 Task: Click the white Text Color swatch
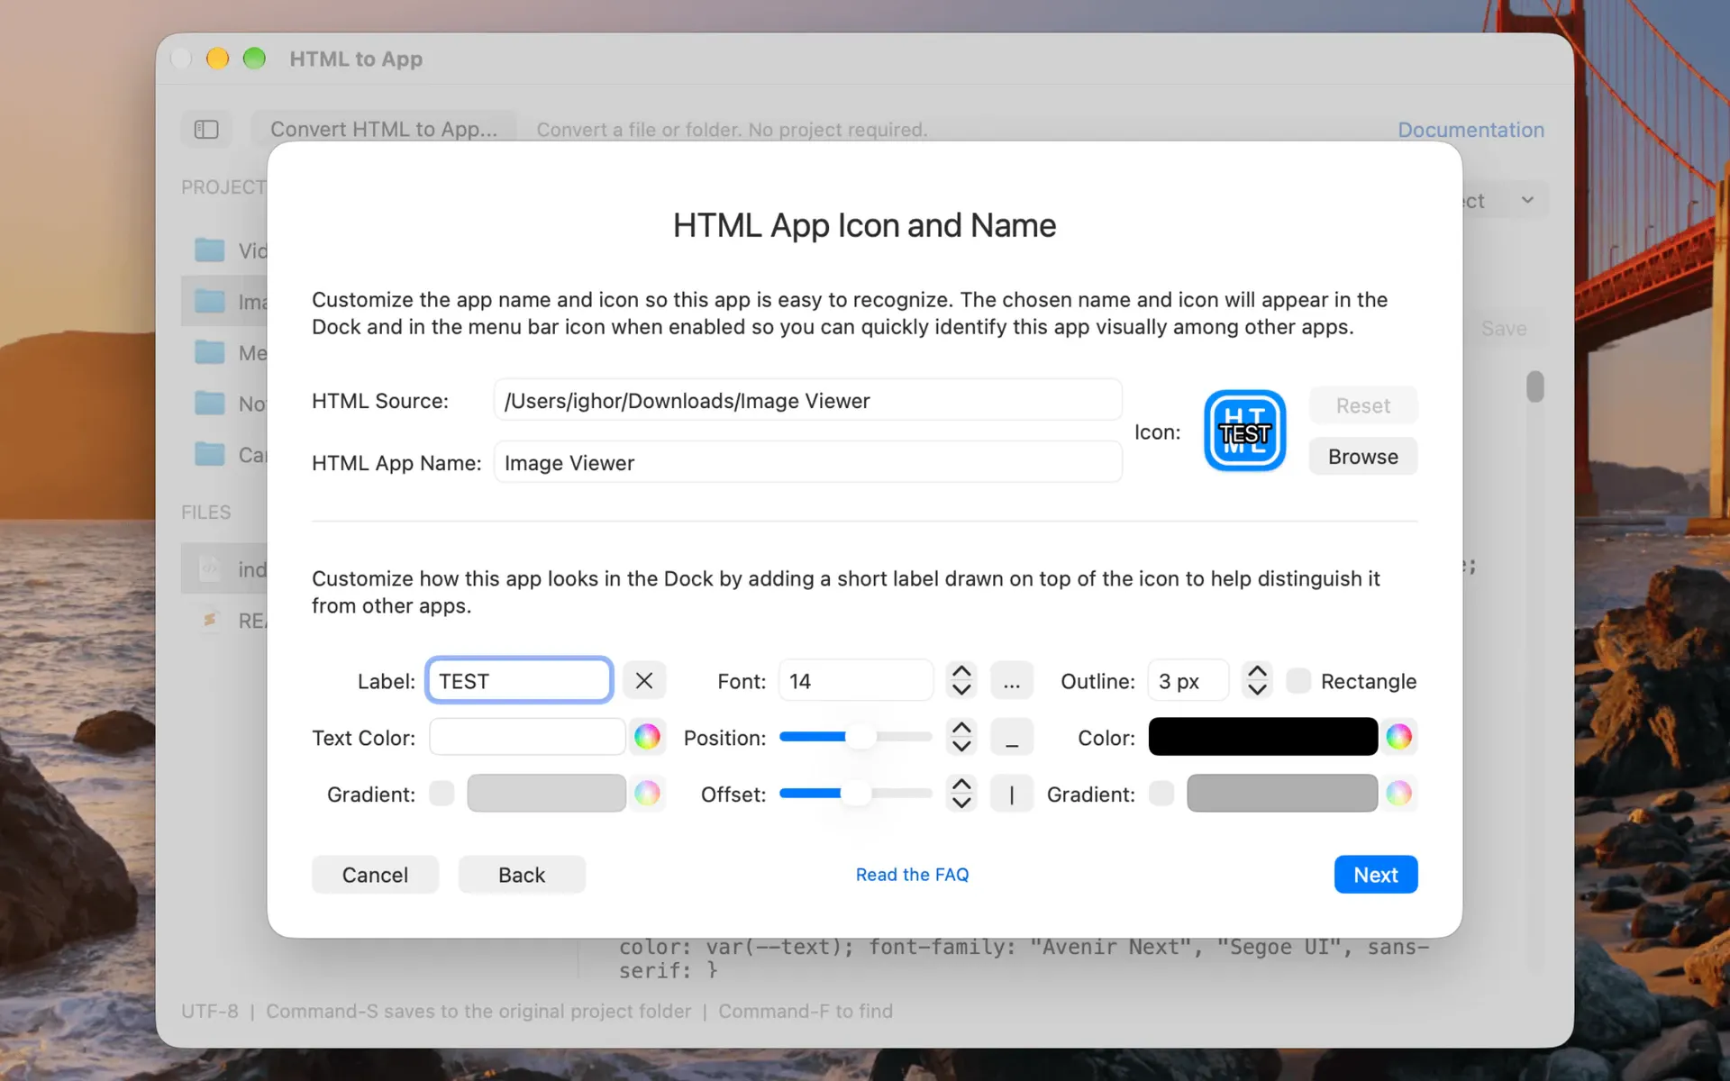(527, 737)
